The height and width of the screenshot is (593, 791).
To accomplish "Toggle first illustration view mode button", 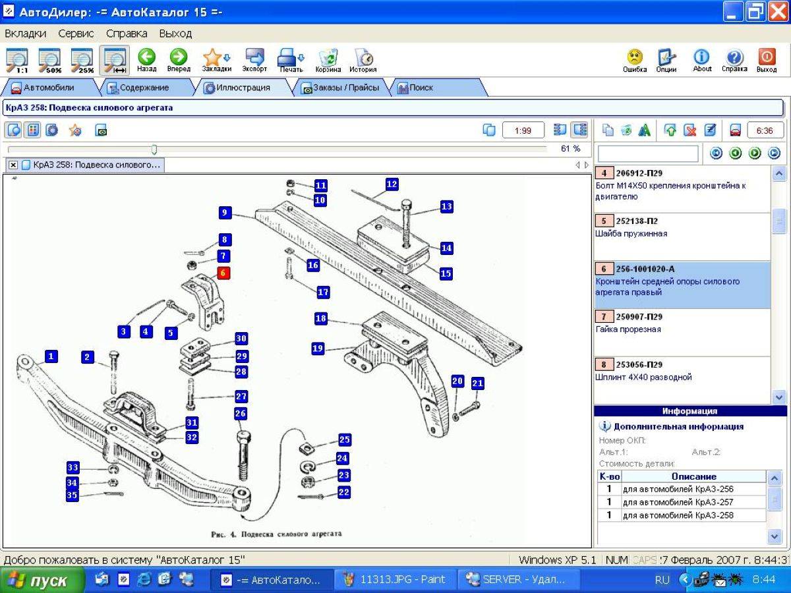I will point(15,130).
